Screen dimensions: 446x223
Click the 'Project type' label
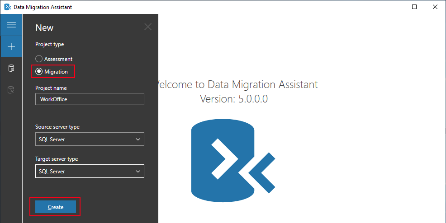point(50,44)
